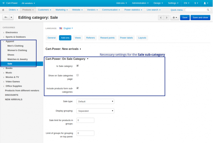The image size is (213, 143).
Task: Click the back arrow button
Action: (x=6, y=17)
